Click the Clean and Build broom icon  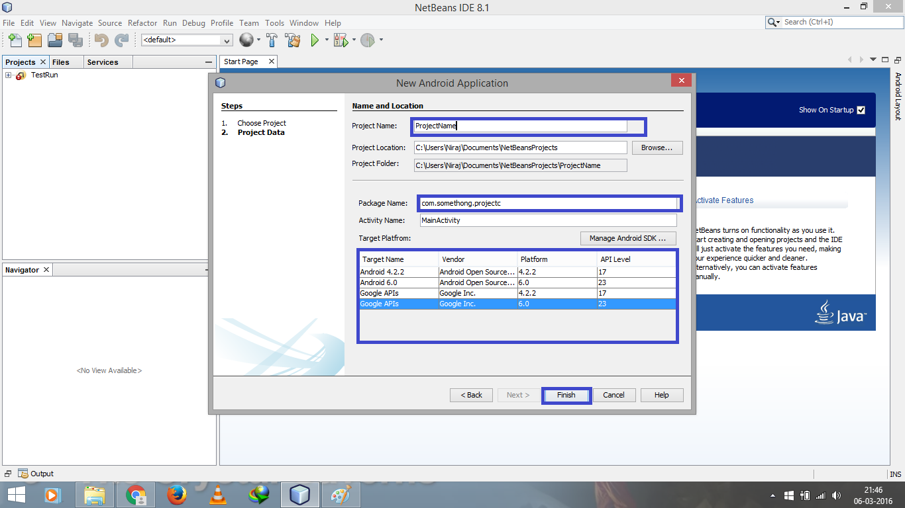pyautogui.click(x=292, y=40)
